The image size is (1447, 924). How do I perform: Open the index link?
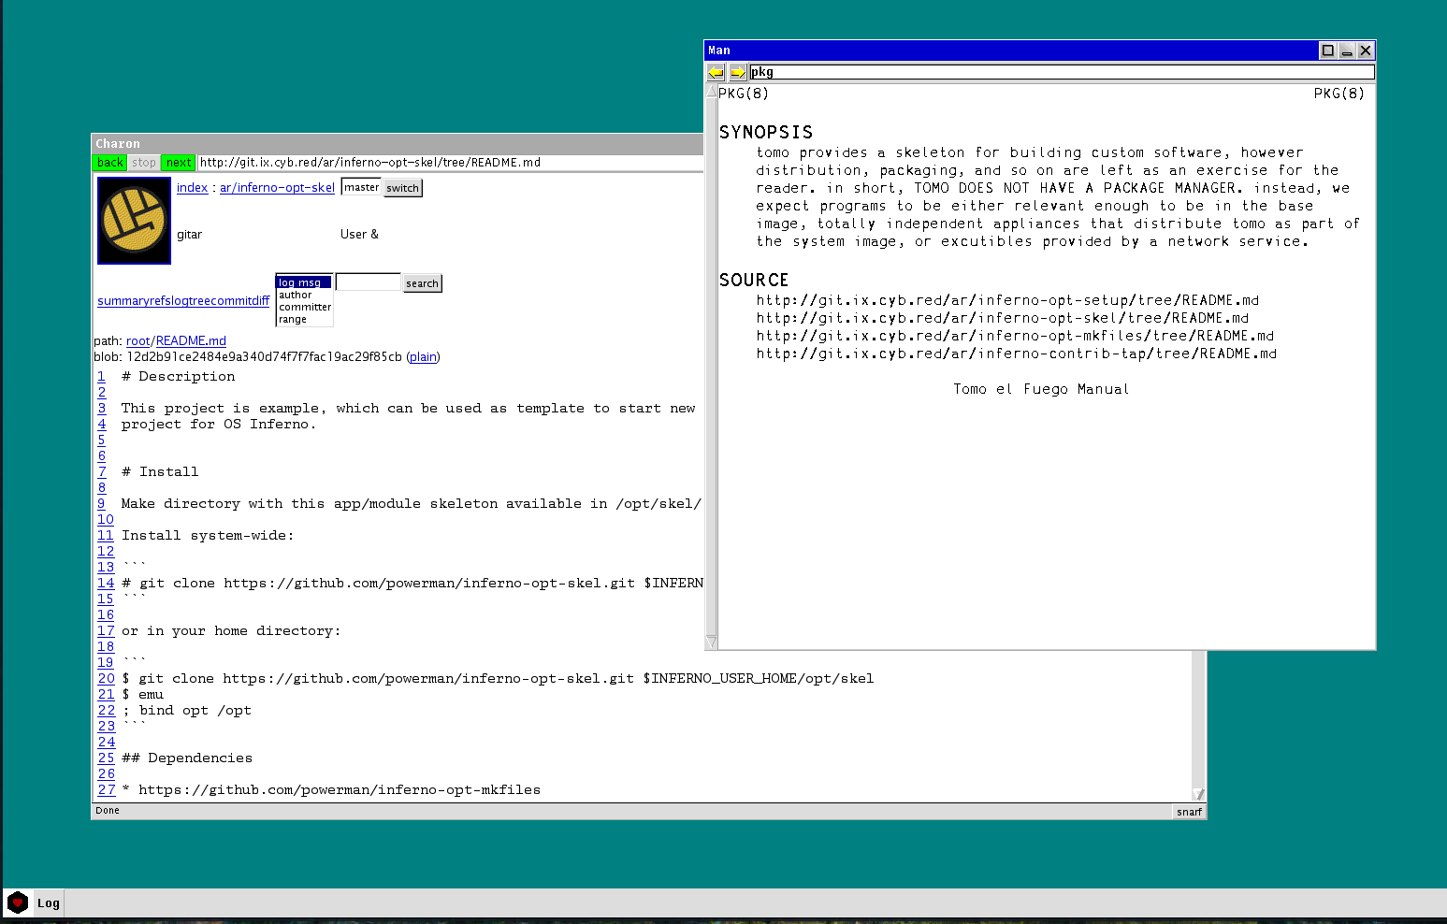point(193,187)
